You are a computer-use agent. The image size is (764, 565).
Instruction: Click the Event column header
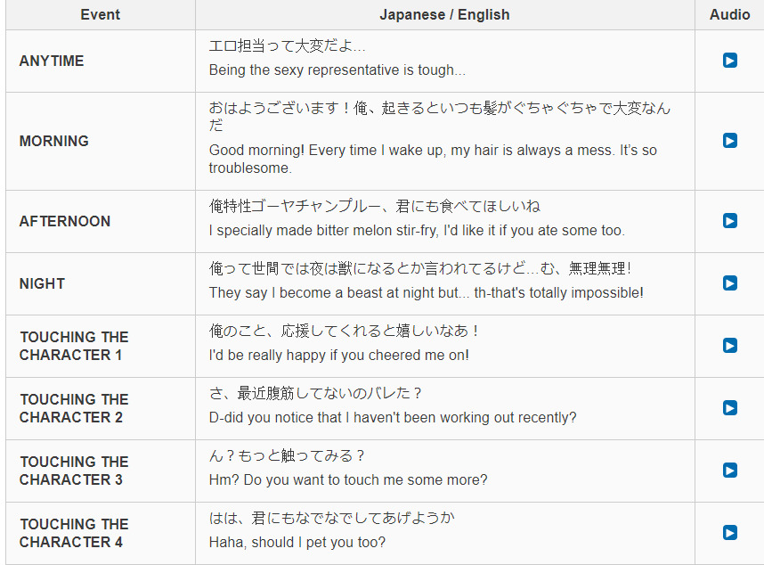point(100,14)
